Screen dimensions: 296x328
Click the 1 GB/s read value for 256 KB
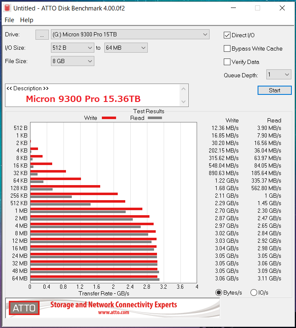click(x=273, y=196)
